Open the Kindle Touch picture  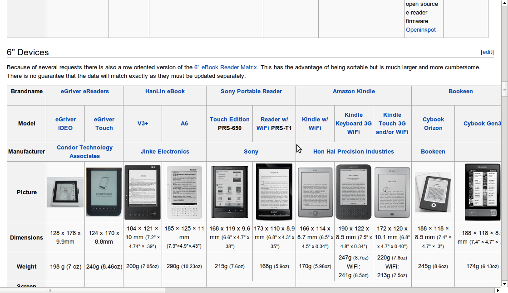(392, 192)
